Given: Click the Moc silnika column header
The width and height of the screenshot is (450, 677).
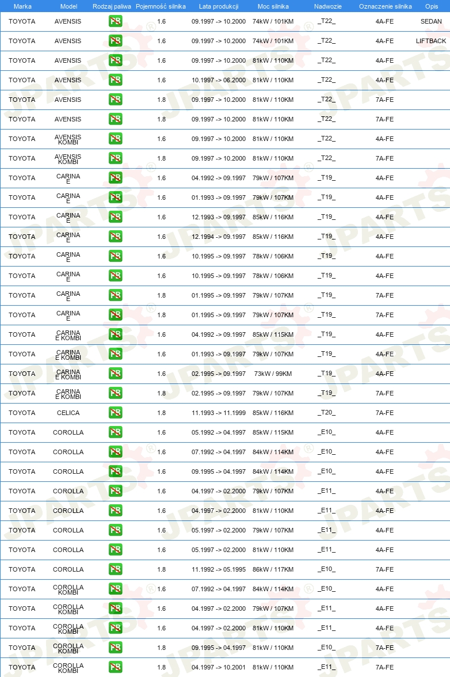Looking at the screenshot, I should click(x=273, y=6).
